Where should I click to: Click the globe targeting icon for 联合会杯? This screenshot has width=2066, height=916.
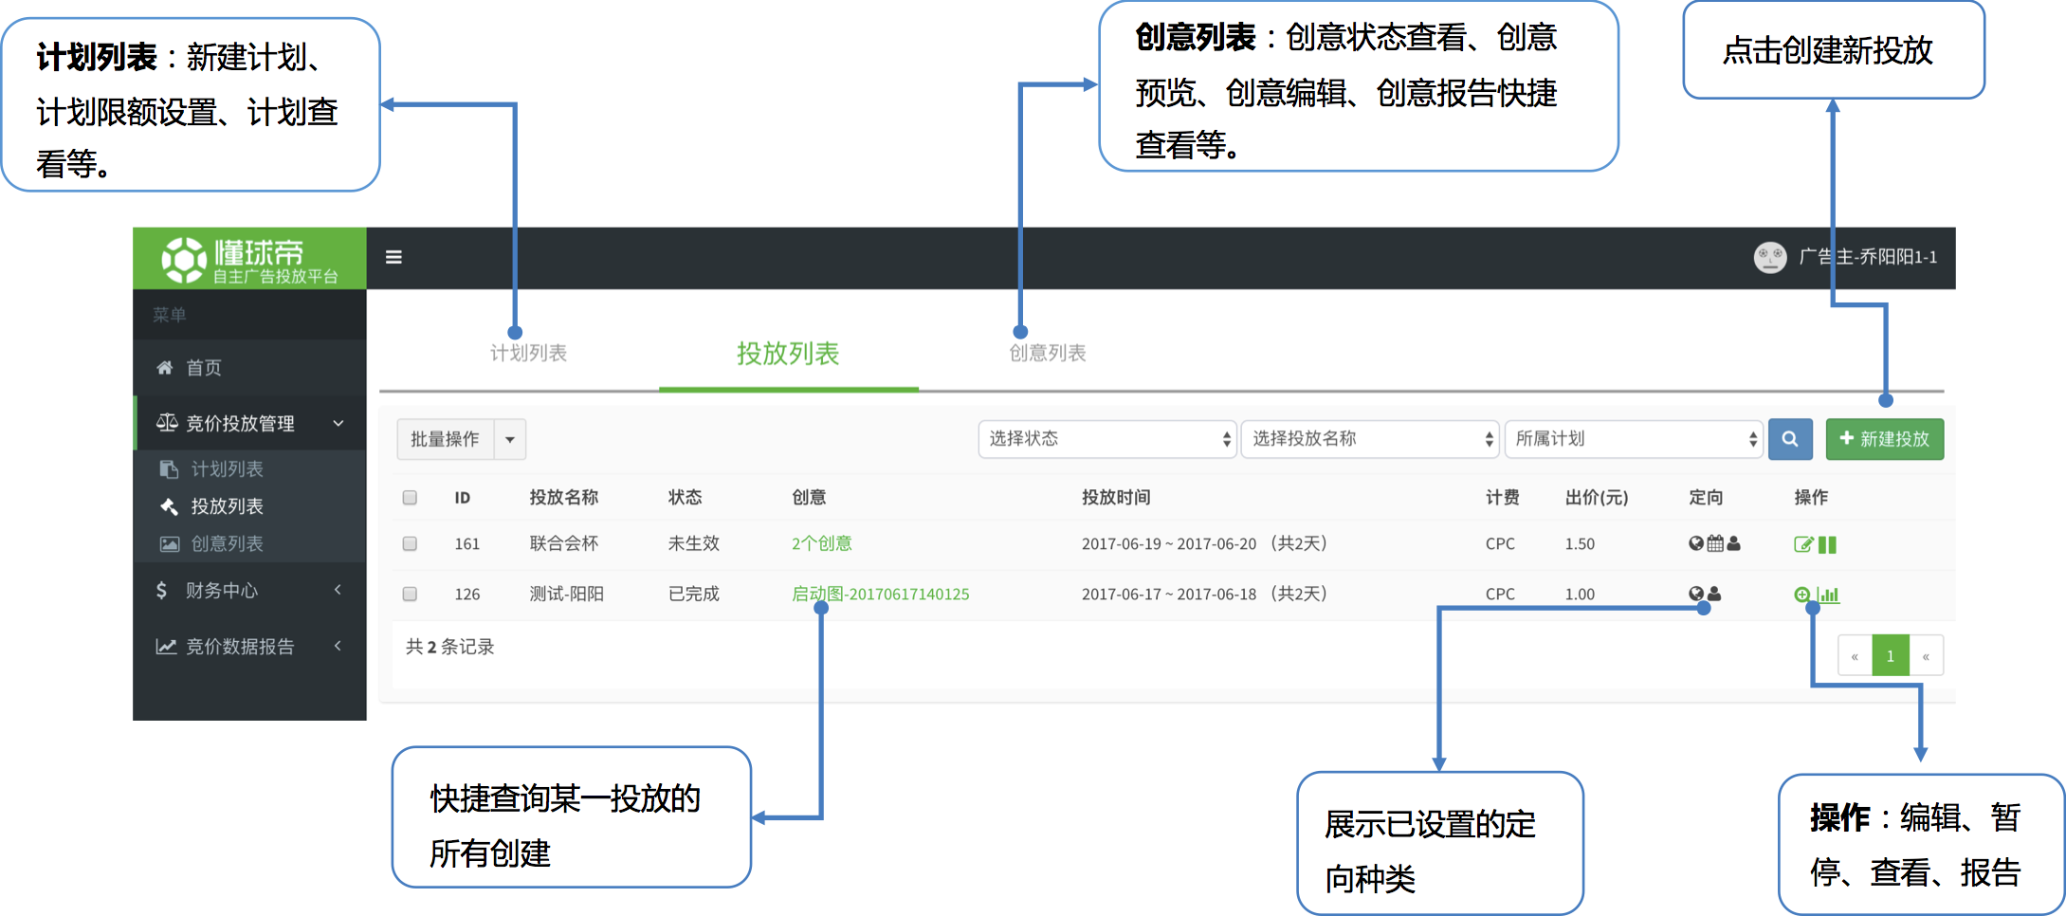[1696, 543]
